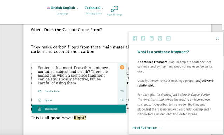Open App Settings gears icon
This screenshot has width=224, height=135.
114,9
